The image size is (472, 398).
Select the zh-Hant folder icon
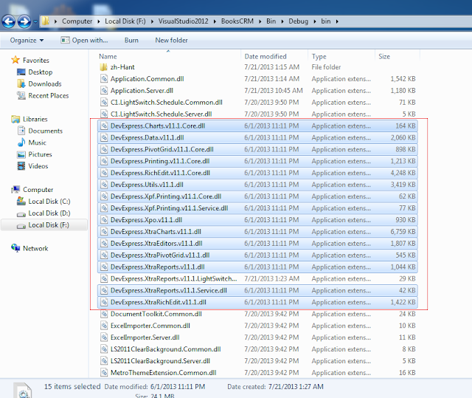tap(104, 67)
